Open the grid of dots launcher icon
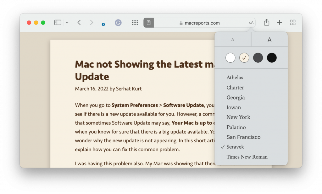This screenshot has width=322, height=194. (x=135, y=23)
